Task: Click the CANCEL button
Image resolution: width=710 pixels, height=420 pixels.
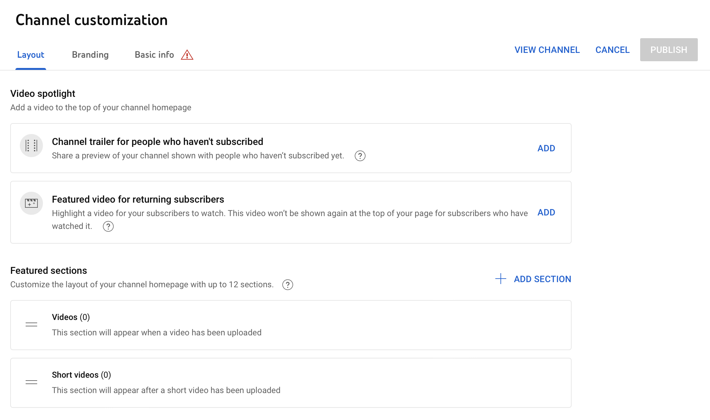Action: [613, 50]
